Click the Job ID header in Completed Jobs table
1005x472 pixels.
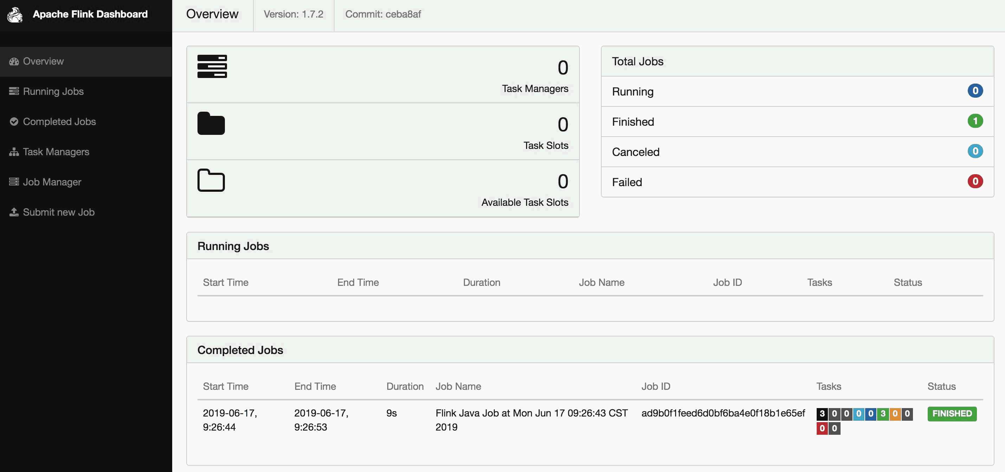tap(656, 387)
